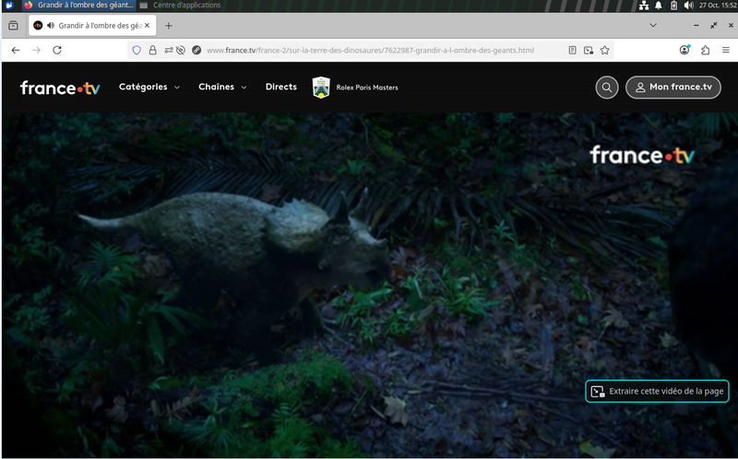The height and width of the screenshot is (459, 738).
Task: Toggle reader view in the address bar
Action: (573, 50)
